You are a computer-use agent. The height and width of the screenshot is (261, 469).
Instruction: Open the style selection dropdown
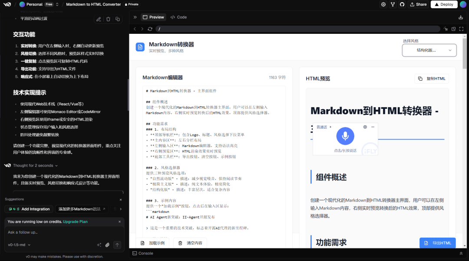pos(429,50)
